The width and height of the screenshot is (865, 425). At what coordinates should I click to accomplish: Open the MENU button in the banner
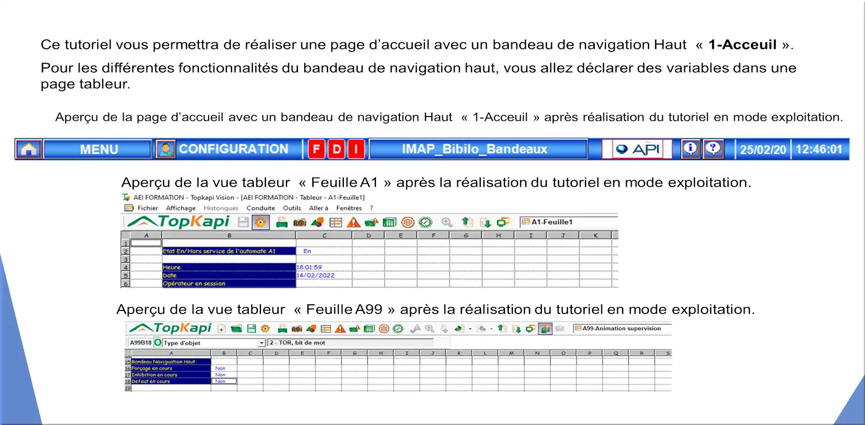click(98, 149)
